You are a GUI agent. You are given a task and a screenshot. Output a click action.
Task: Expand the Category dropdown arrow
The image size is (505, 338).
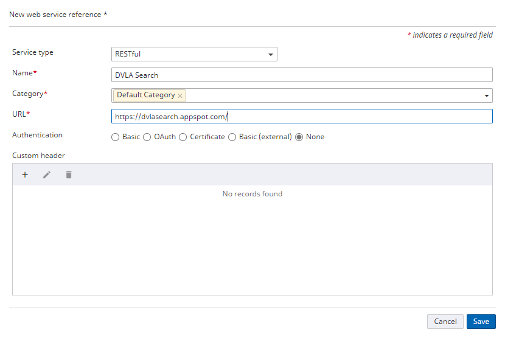tap(486, 95)
